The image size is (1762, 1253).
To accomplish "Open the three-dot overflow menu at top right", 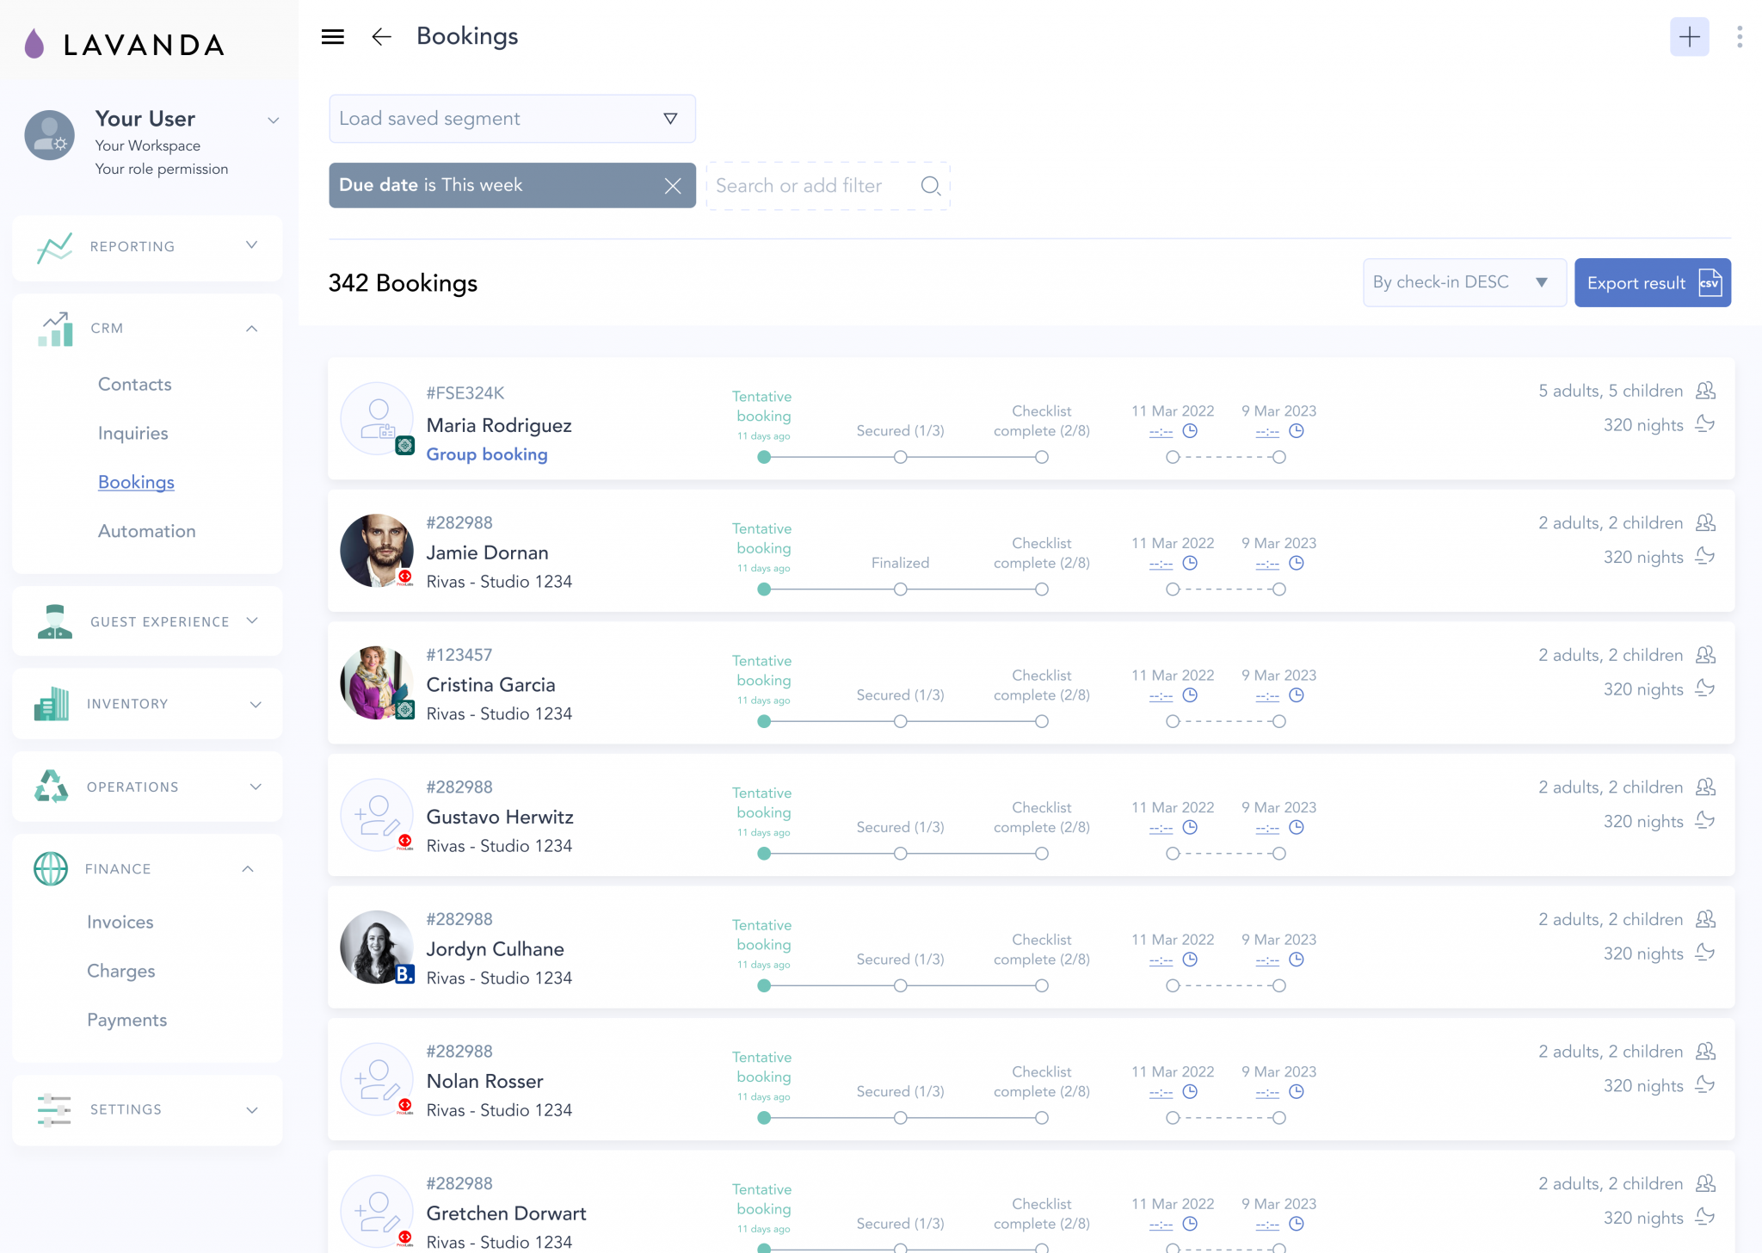I will [1740, 36].
